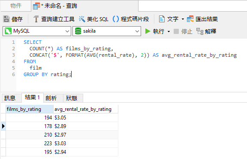This screenshot has width=247, height=159.
Task: Select the cell with value 194
Action: [30, 118]
